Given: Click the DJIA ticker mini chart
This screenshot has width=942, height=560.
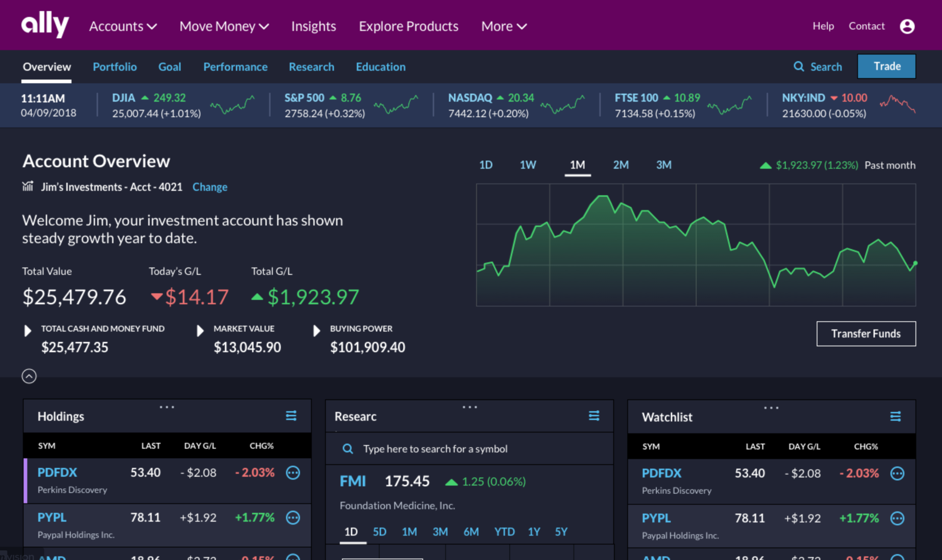Looking at the screenshot, I should coord(232,105).
